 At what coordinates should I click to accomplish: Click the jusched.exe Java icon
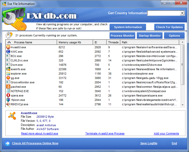tap(8, 87)
